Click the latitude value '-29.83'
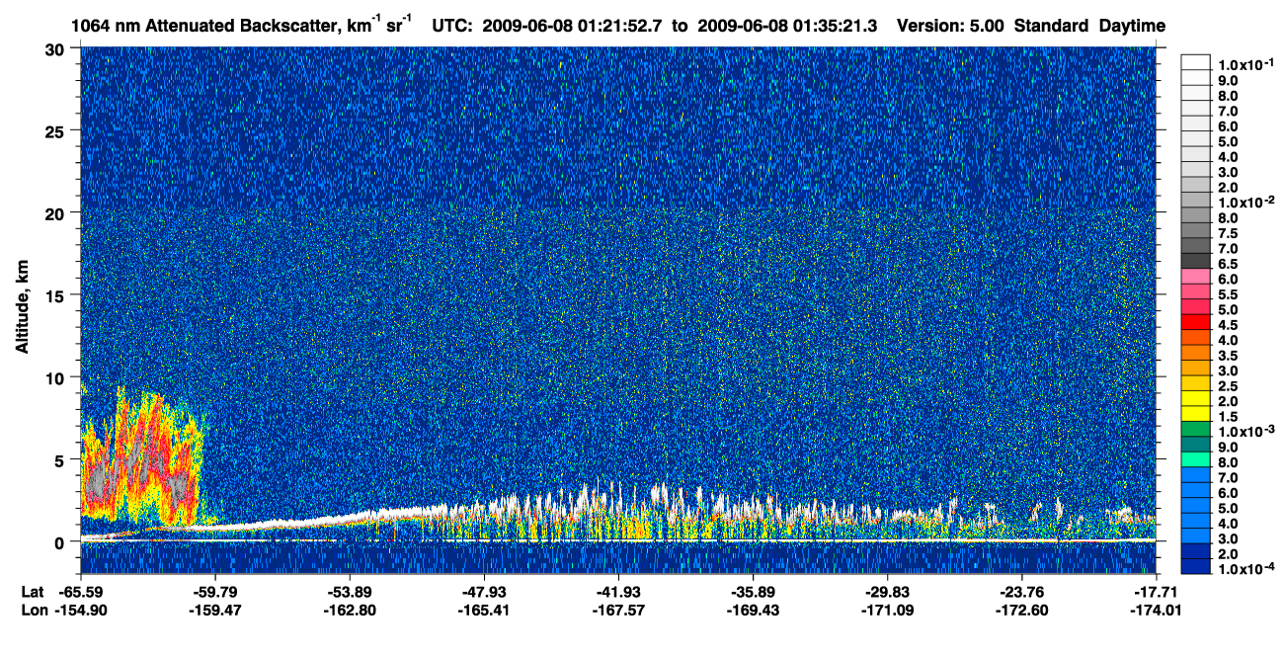 click(887, 592)
